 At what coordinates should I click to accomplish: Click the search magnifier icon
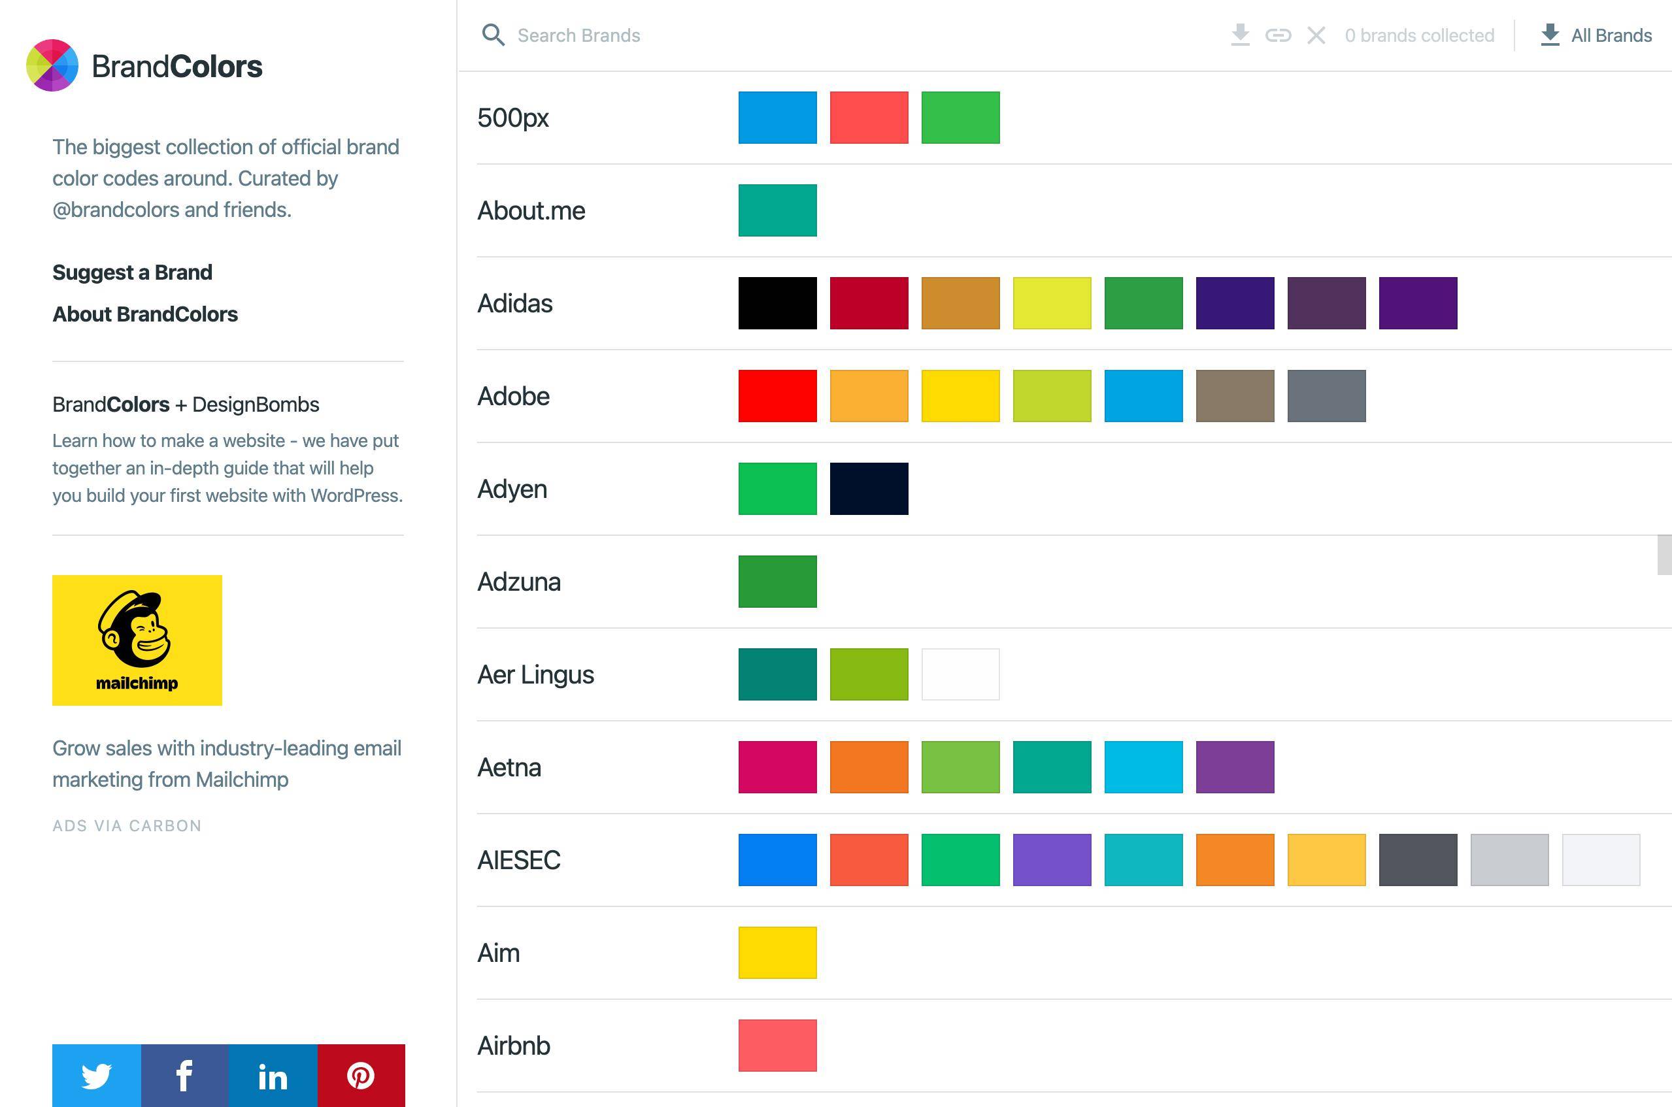pyautogui.click(x=493, y=35)
